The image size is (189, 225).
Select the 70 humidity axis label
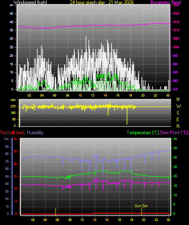click(x=7, y=161)
